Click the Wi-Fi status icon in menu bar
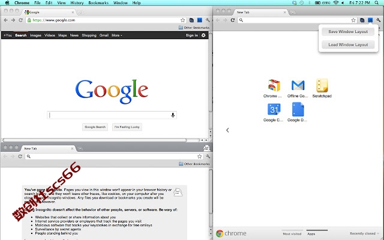384x240 pixels. [336, 3]
